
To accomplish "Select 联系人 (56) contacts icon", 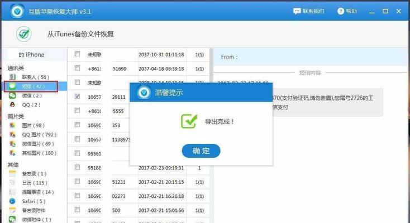I will (x=12, y=77).
